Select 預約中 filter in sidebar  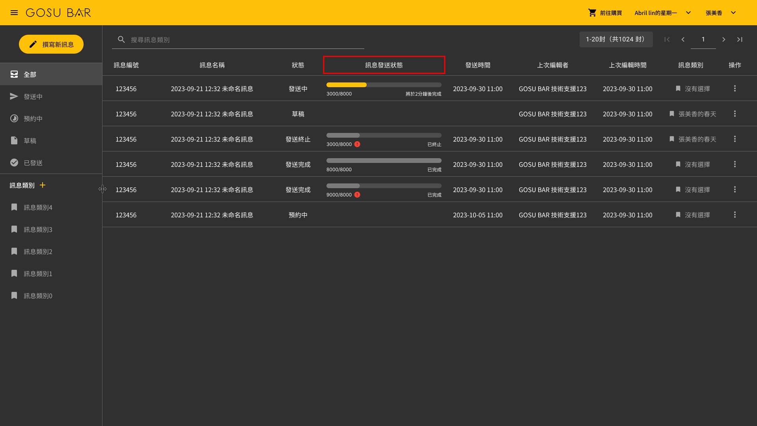pyautogui.click(x=51, y=118)
